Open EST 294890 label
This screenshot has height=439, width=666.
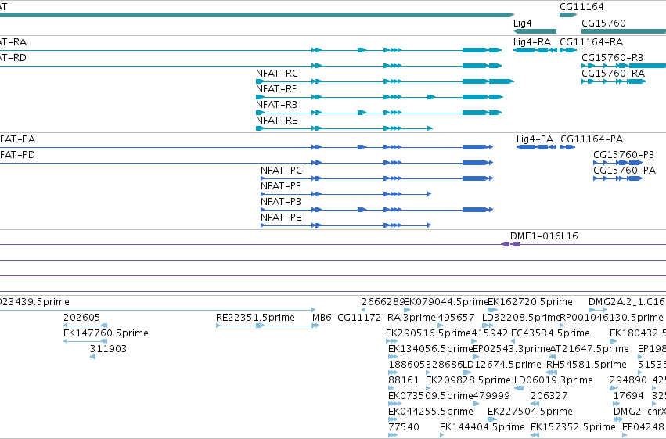click(x=628, y=380)
